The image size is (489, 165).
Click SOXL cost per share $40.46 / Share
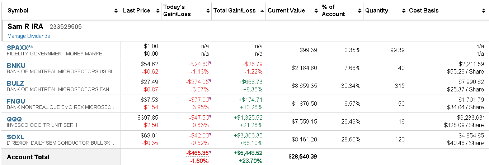tap(466, 143)
